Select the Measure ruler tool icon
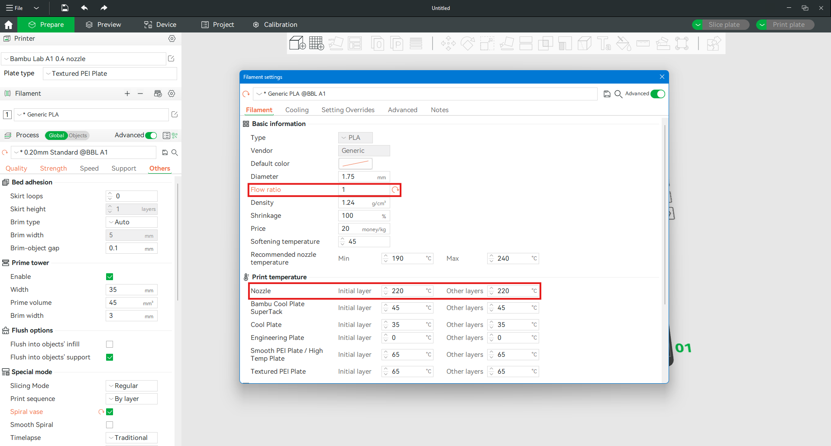831x446 pixels. point(643,43)
